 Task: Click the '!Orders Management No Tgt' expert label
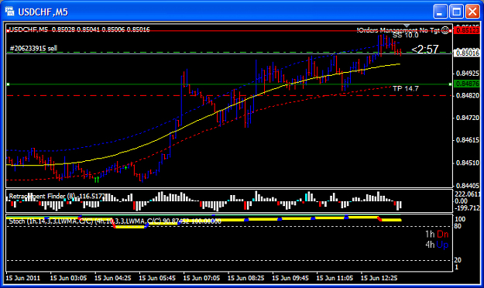click(x=398, y=30)
